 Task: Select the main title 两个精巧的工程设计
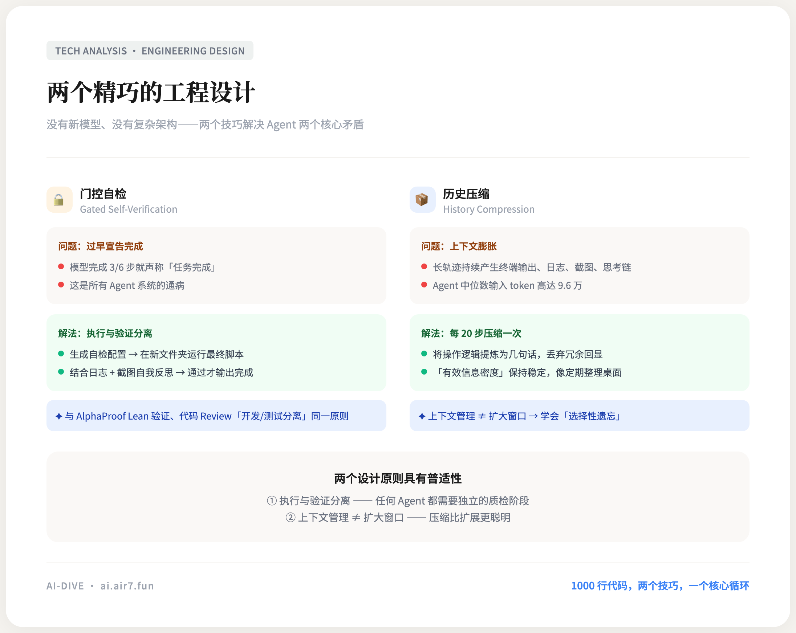151,92
